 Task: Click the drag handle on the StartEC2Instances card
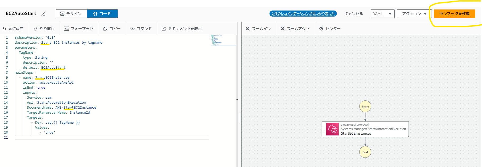(324, 129)
